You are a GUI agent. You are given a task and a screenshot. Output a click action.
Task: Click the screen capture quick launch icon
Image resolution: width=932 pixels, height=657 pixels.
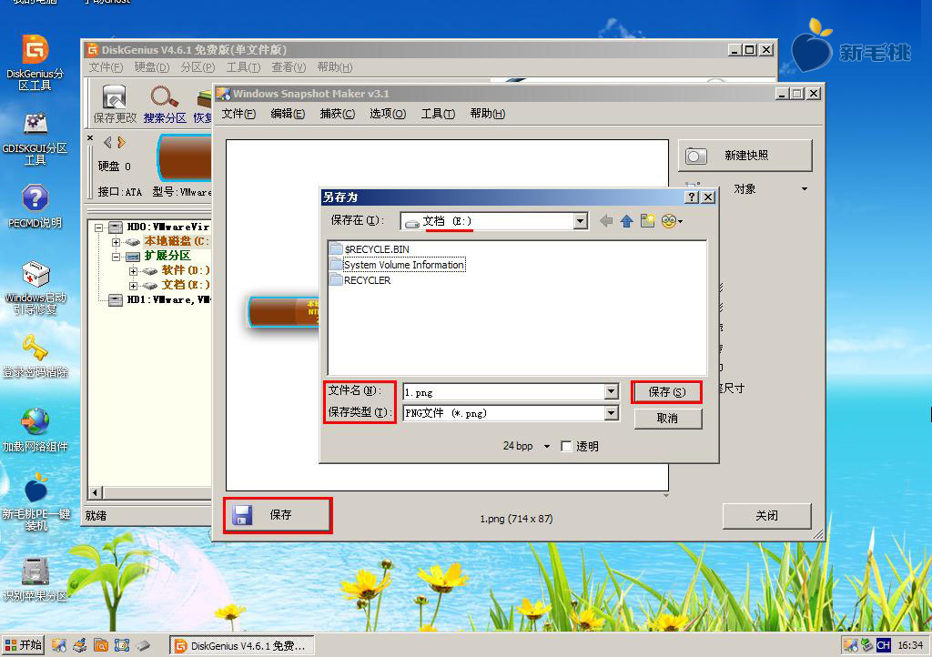click(122, 645)
